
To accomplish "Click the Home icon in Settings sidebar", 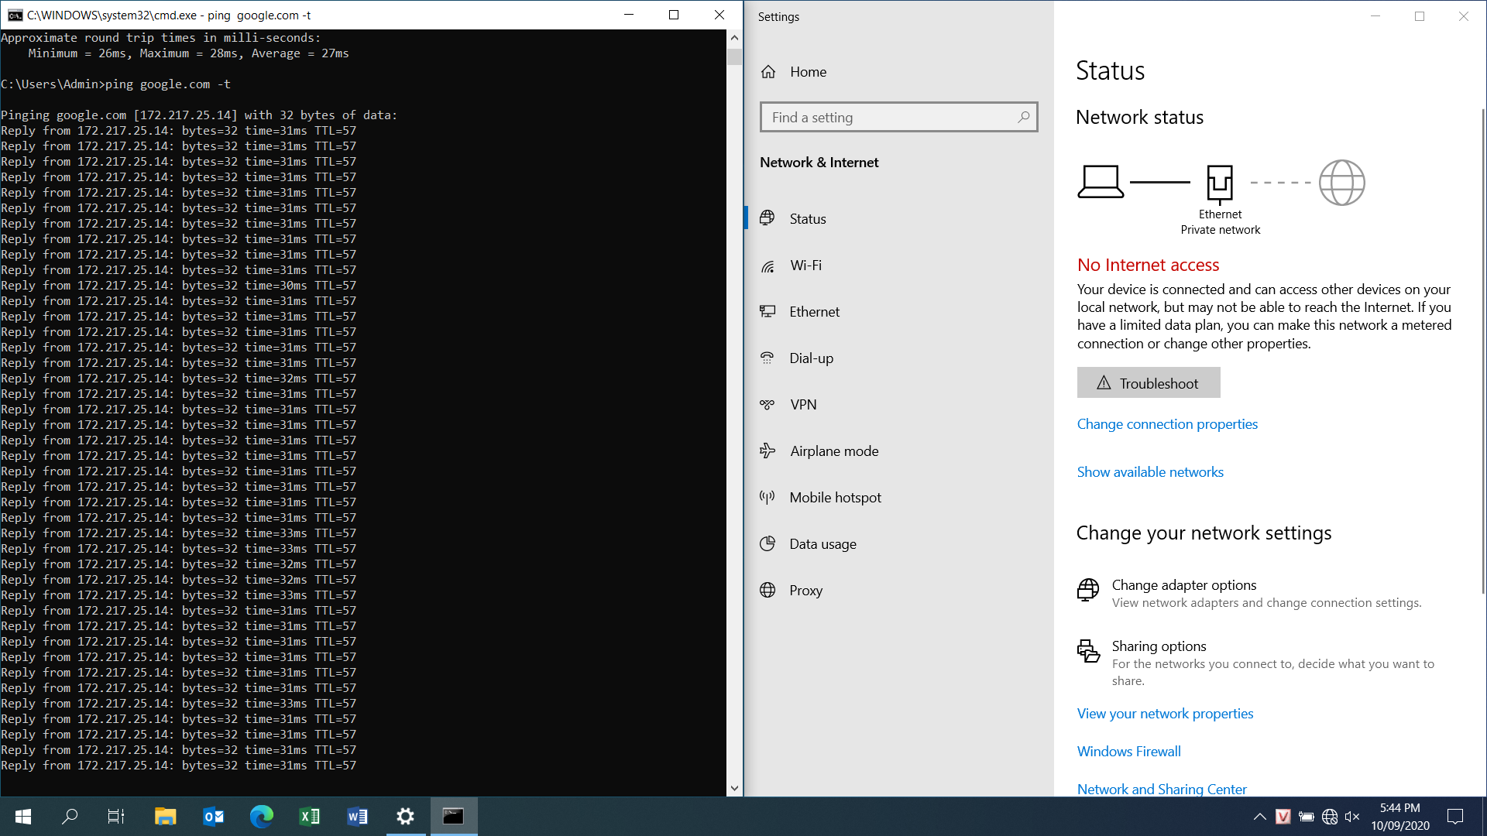I will pos(768,72).
